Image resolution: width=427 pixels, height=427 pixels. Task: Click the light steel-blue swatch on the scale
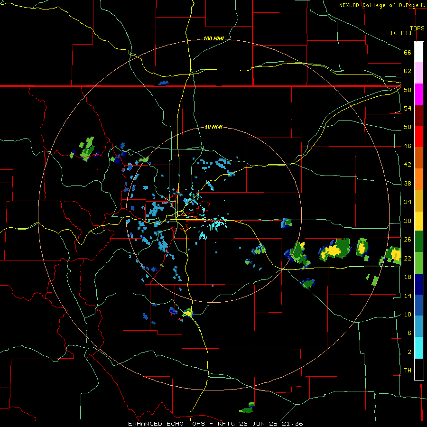click(419, 326)
